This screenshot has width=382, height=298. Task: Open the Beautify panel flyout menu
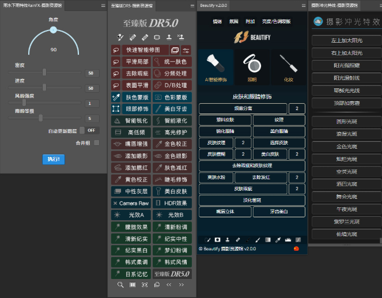[x=304, y=6]
